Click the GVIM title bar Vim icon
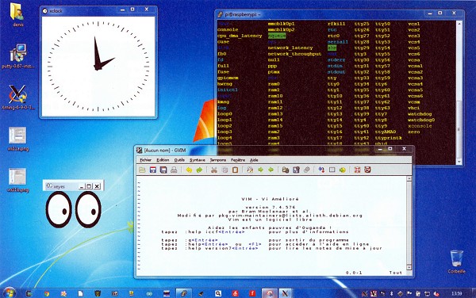The image size is (476, 298). click(140, 150)
